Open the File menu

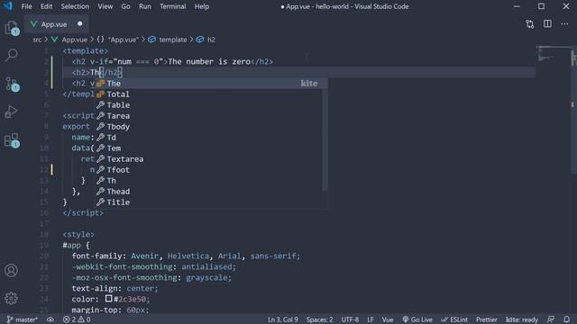pos(26,6)
